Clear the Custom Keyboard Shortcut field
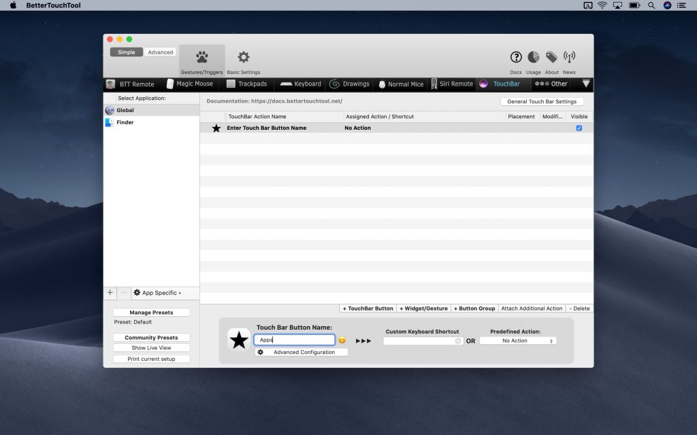This screenshot has height=435, width=697. pyautogui.click(x=458, y=341)
